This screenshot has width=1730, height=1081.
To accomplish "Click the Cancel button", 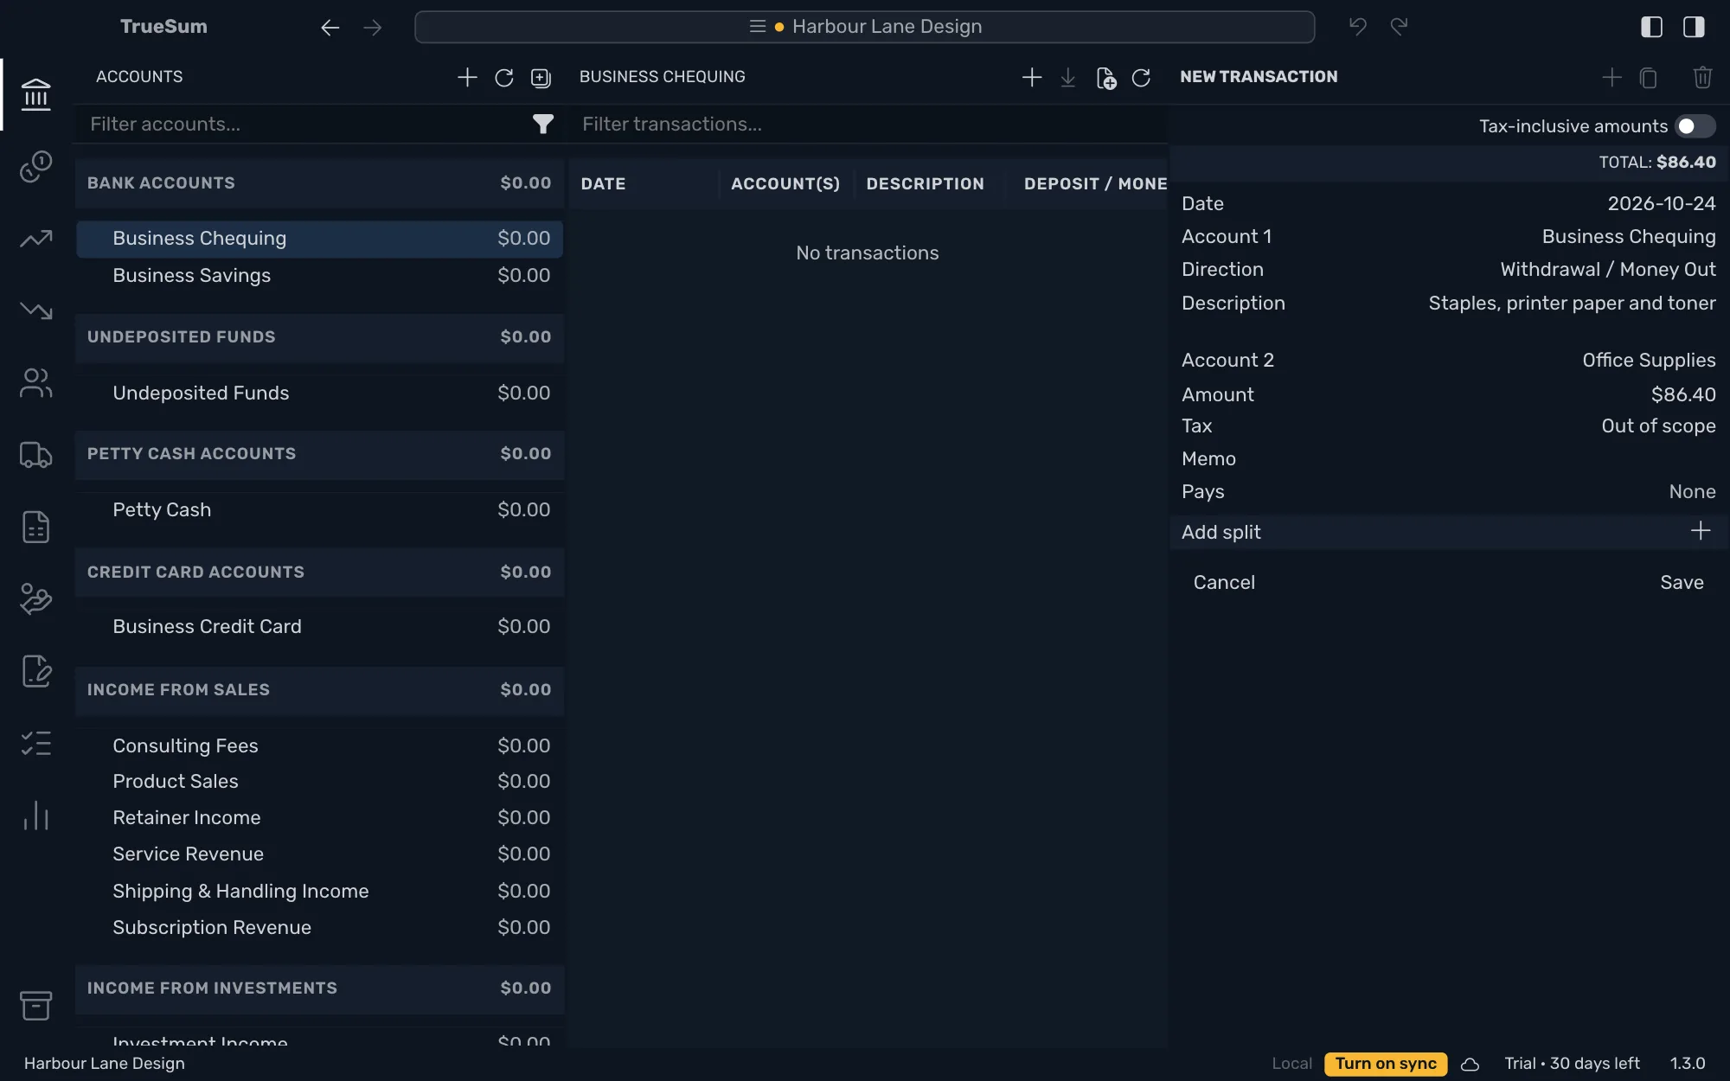I will point(1224,583).
